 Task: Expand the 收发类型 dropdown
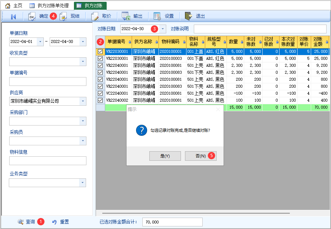(x=83, y=62)
